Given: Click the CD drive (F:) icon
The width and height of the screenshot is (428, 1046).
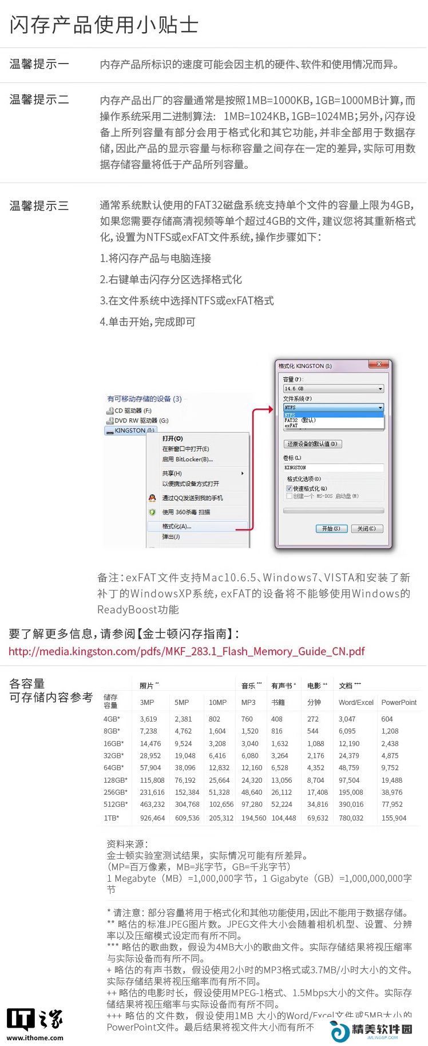Looking at the screenshot, I should [110, 411].
